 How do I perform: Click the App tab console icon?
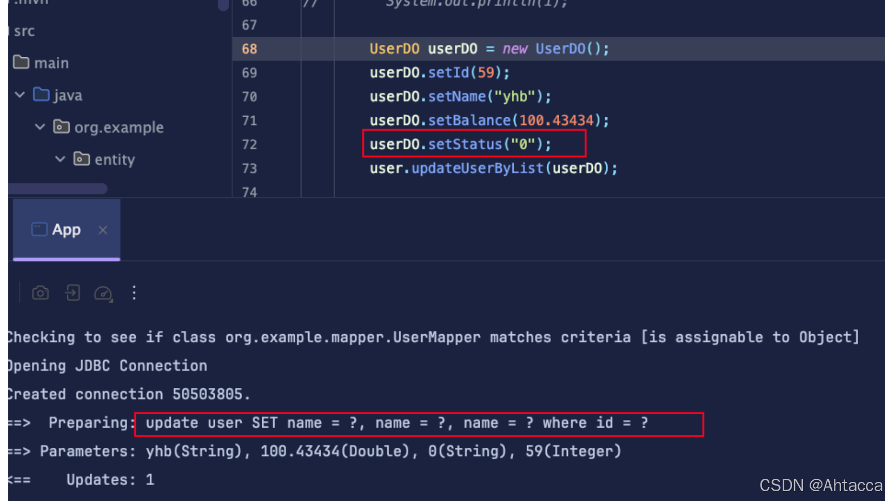[x=39, y=229]
